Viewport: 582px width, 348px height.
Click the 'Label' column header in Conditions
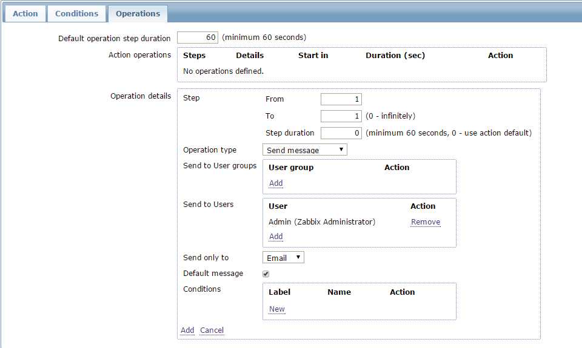[x=279, y=292]
